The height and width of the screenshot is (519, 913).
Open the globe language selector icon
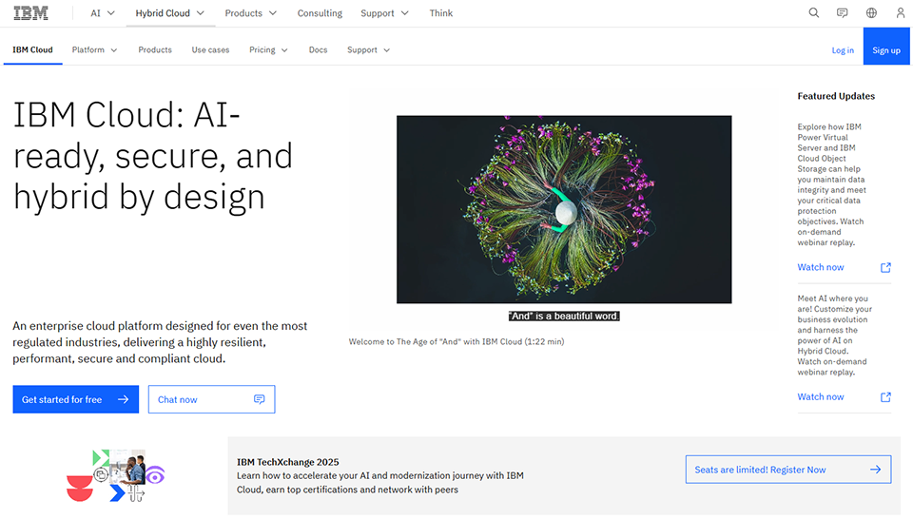click(871, 12)
